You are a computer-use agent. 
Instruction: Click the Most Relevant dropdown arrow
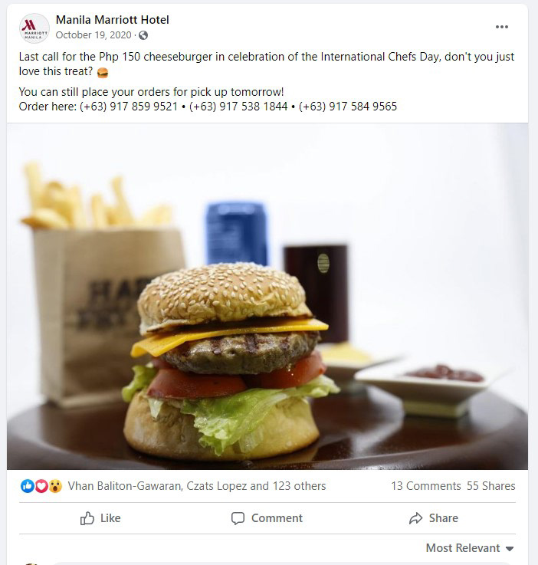click(x=509, y=549)
